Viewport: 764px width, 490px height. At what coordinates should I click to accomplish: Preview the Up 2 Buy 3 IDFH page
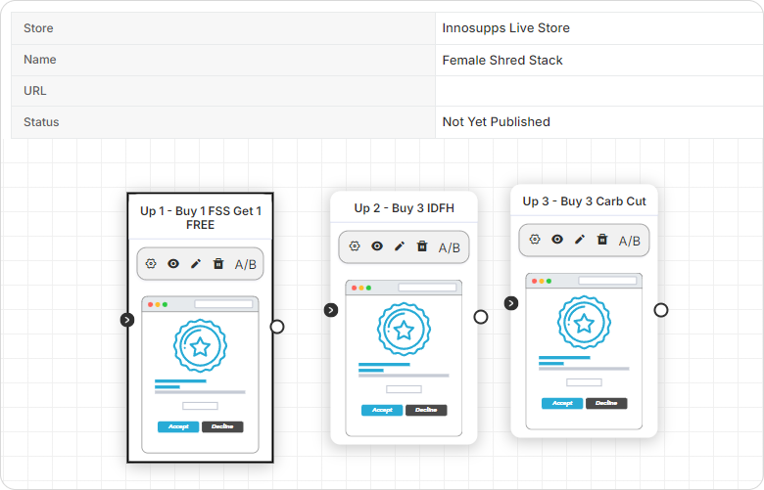point(377,246)
